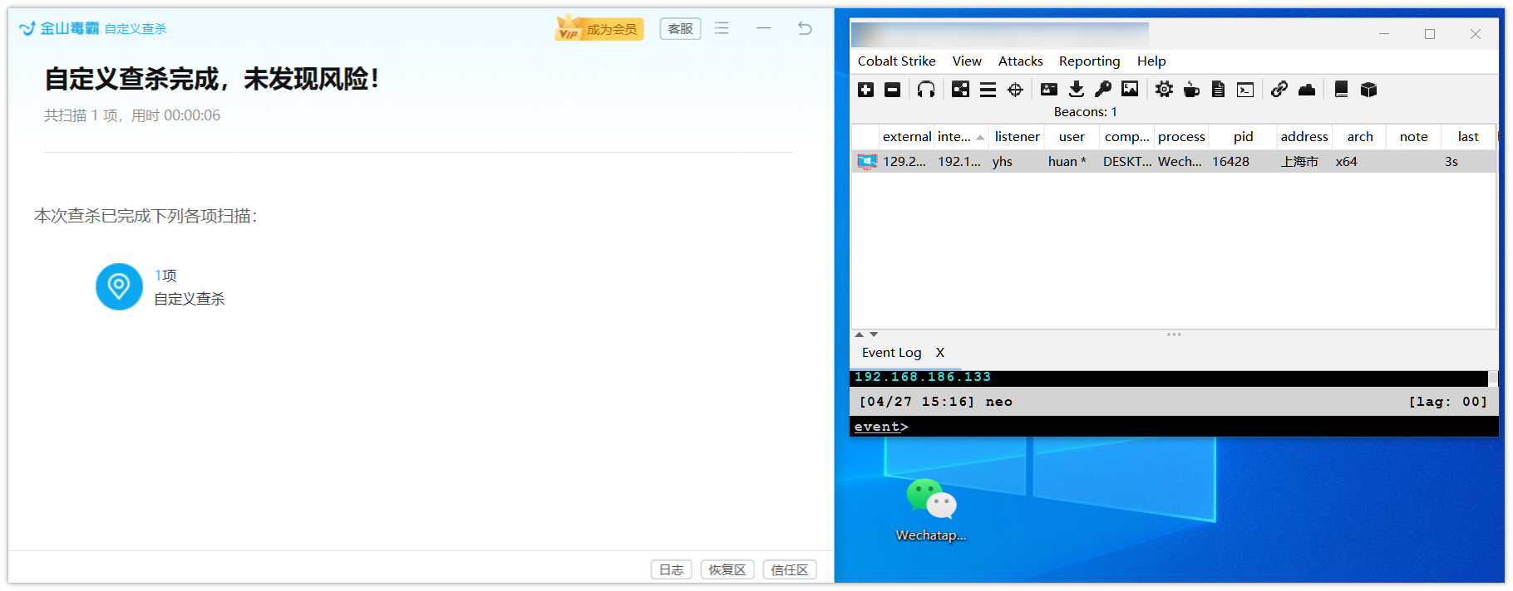Open the View menu
1513x591 pixels.
coord(967,61)
